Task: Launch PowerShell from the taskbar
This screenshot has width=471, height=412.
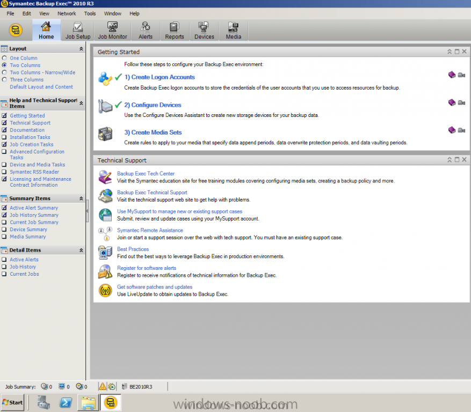Action: 66,402
